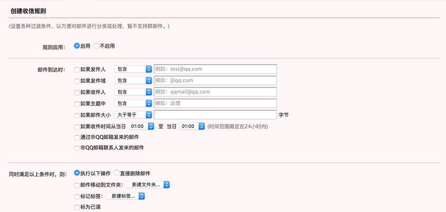Image resolution: width=446 pixels, height=212 pixels.
Task: Click the 同时满足以上条件时，则 label
Action: pyautogui.click(x=38, y=174)
